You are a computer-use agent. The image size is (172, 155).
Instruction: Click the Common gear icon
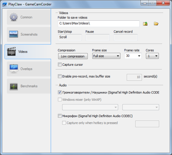click(14, 17)
